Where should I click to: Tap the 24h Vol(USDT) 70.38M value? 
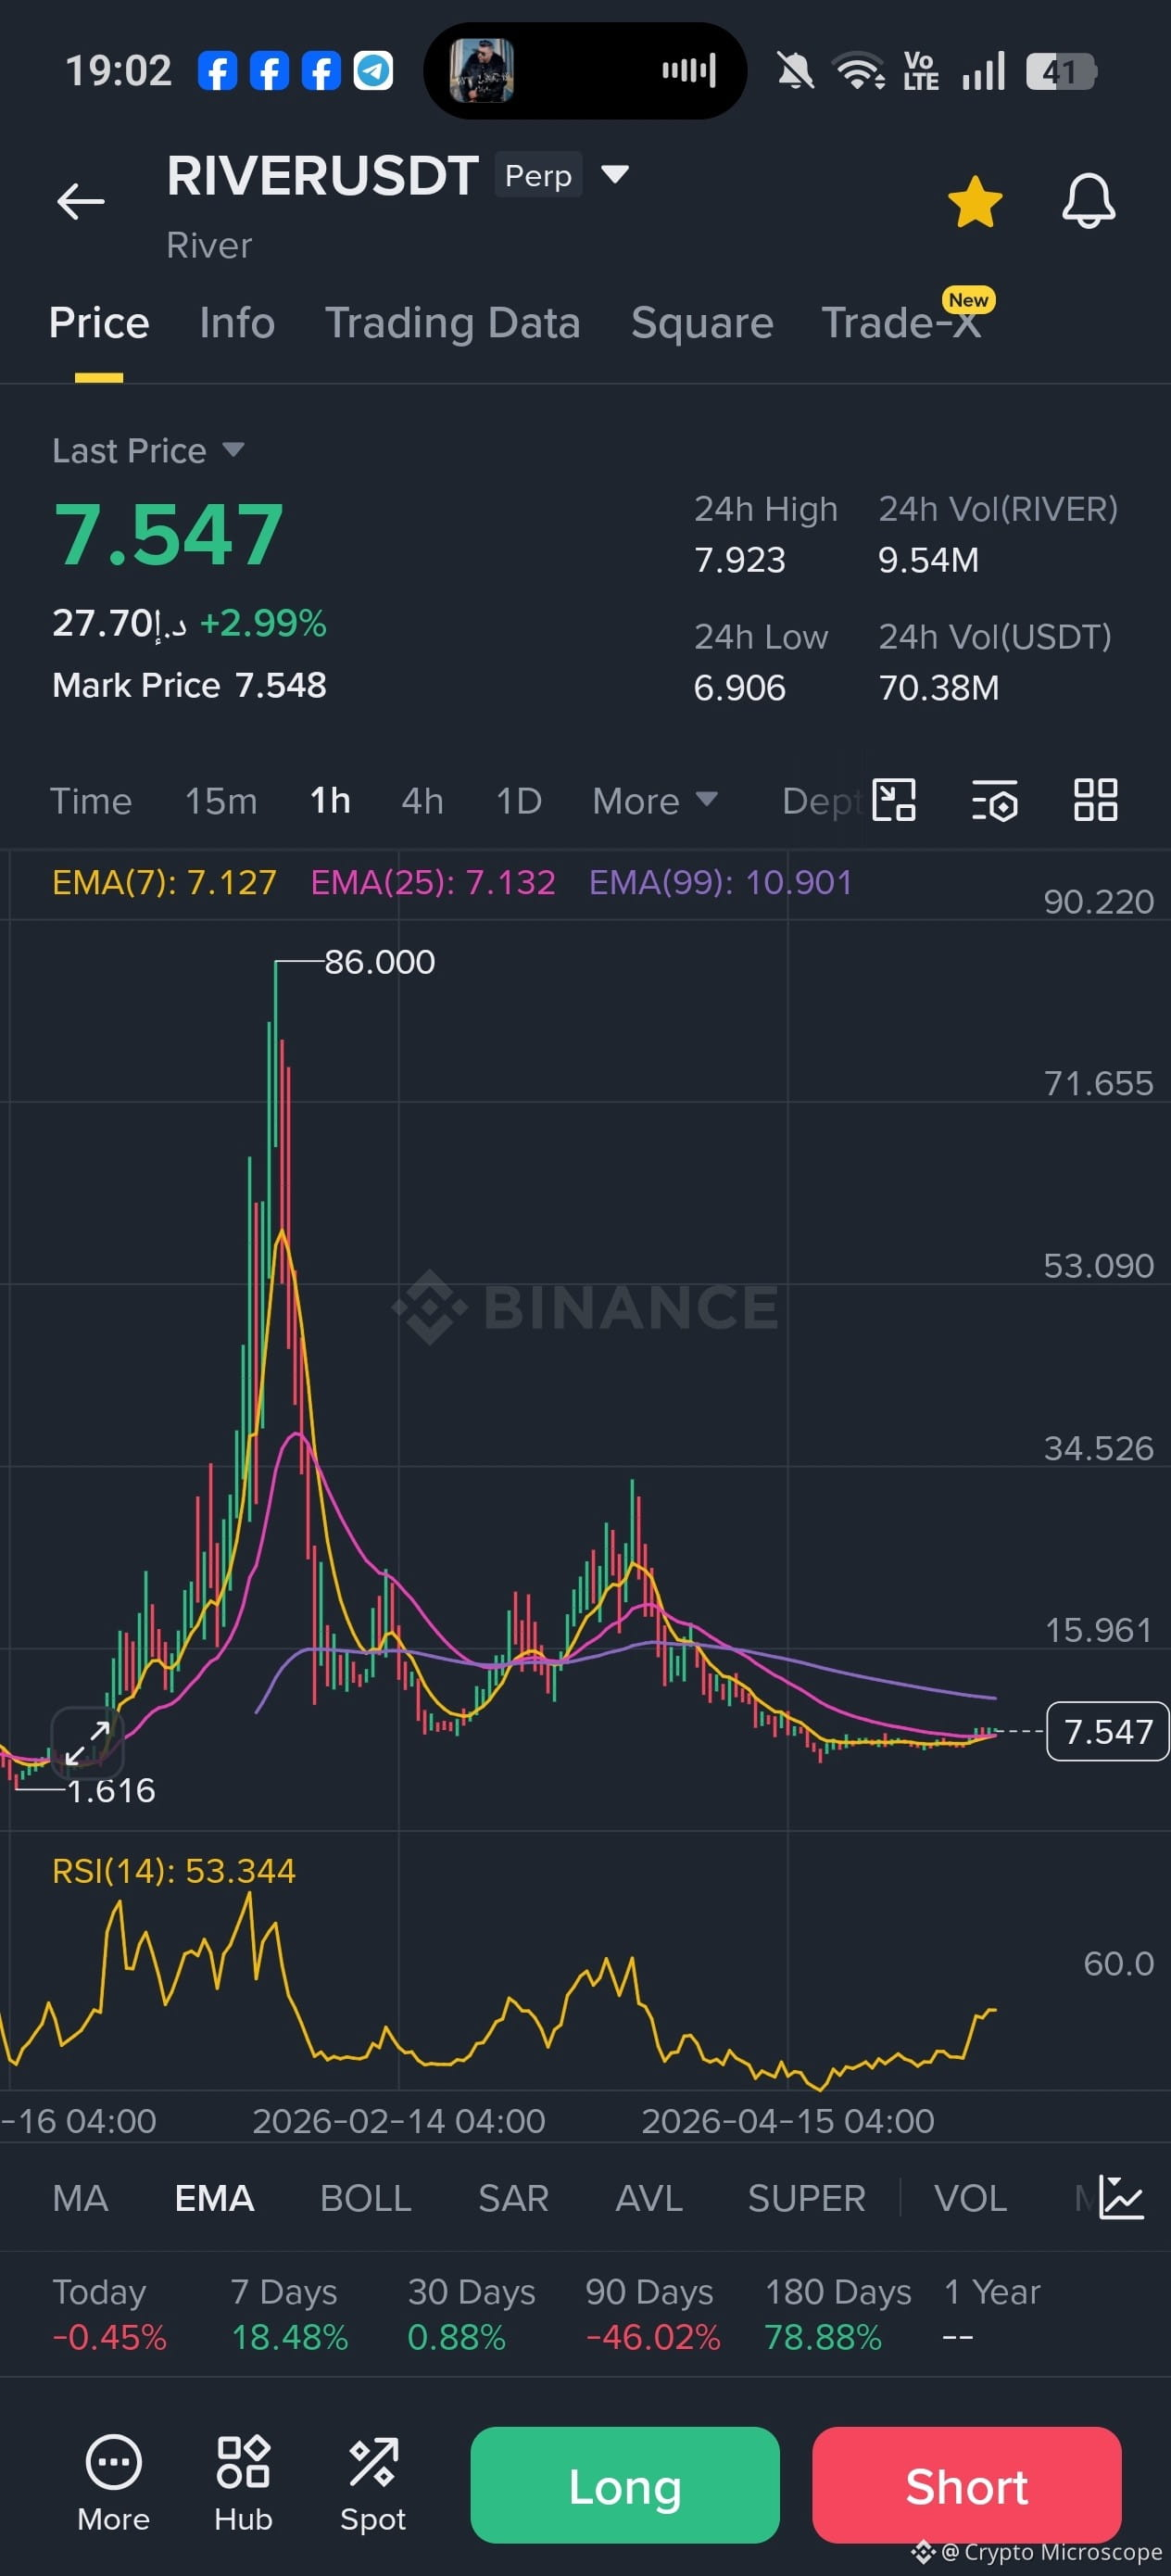939,688
